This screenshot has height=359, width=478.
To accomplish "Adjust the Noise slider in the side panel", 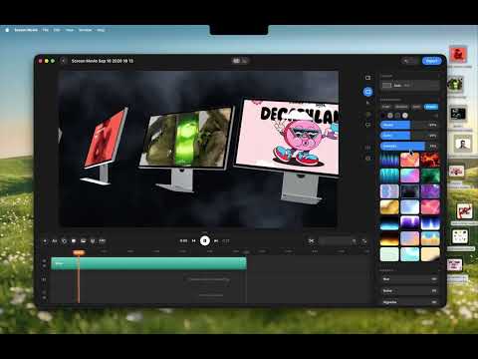I will 409,291.
